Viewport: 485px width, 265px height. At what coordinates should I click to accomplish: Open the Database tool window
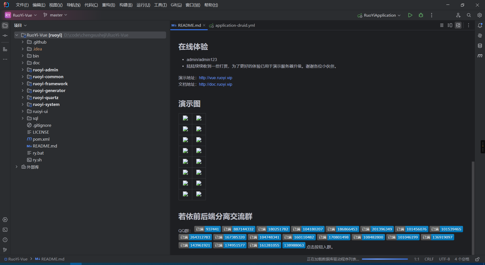tap(480, 46)
